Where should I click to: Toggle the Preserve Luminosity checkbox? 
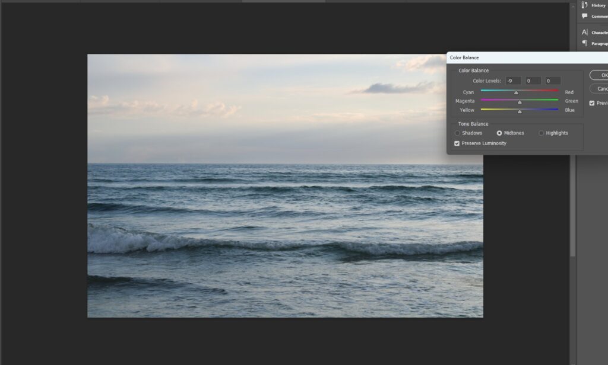click(x=457, y=143)
